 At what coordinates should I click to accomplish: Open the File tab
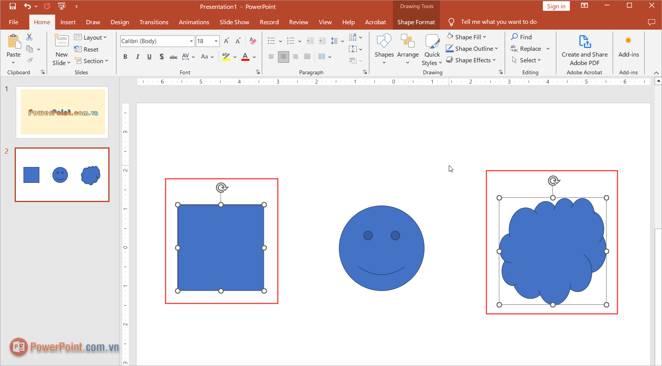tap(13, 22)
